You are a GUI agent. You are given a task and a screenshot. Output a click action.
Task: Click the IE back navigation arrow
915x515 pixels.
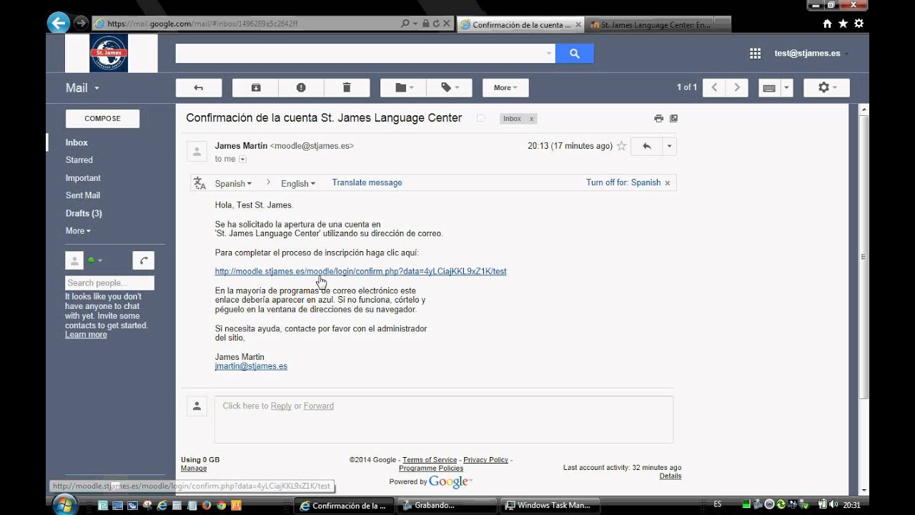coord(59,23)
